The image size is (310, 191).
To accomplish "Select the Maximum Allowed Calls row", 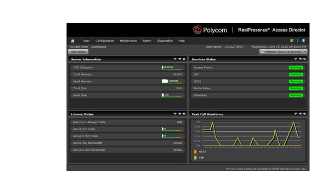I will 127,122.
